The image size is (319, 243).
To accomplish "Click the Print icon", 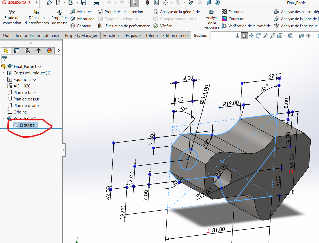I will [96, 3].
